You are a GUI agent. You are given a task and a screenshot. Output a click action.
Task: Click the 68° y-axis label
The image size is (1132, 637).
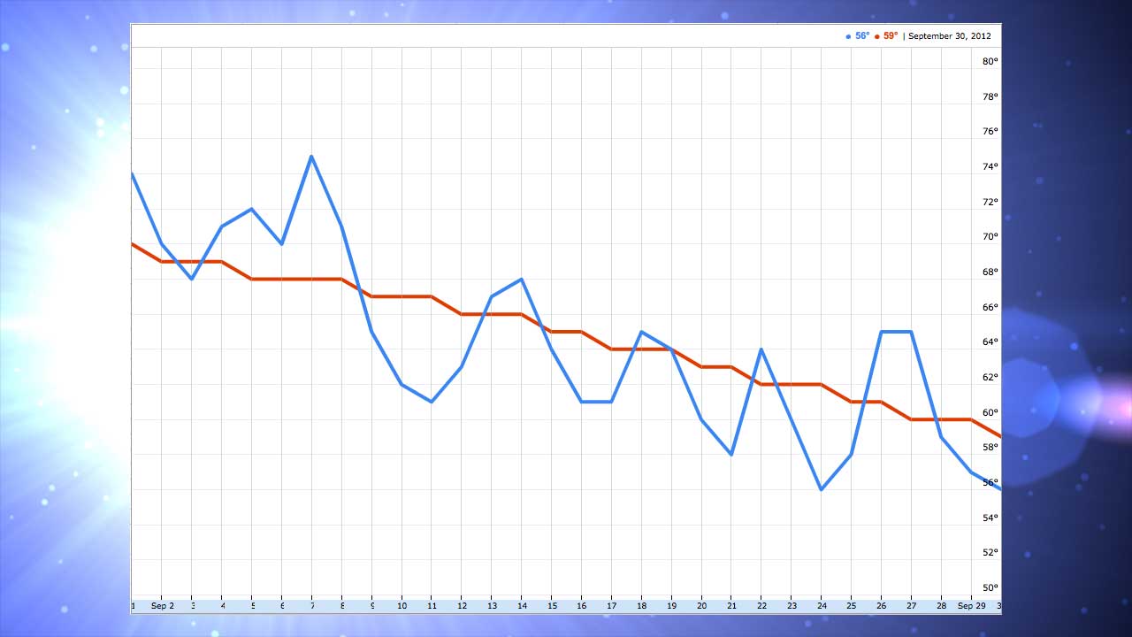tap(990, 272)
